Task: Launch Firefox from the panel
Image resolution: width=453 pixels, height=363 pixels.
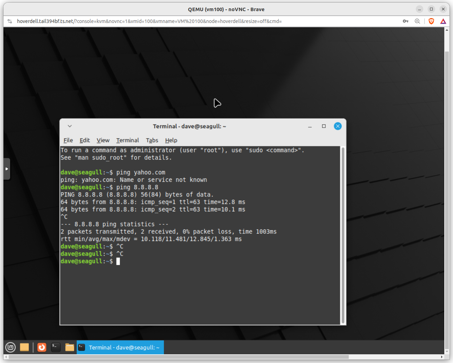Action: [x=42, y=347]
